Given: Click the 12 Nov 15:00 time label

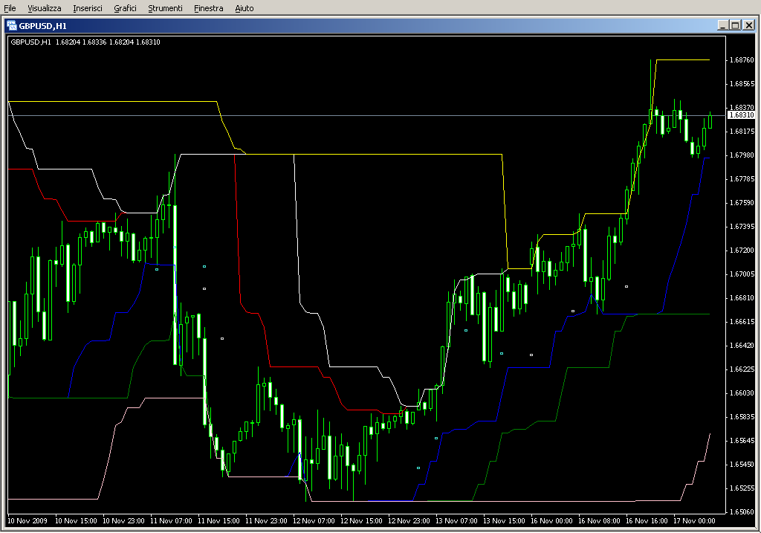Looking at the screenshot, I should point(361,521).
